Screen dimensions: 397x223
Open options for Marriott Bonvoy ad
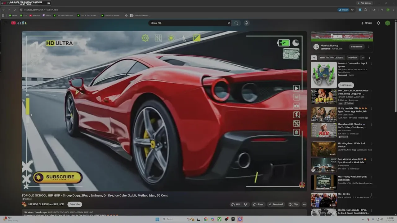point(369,47)
